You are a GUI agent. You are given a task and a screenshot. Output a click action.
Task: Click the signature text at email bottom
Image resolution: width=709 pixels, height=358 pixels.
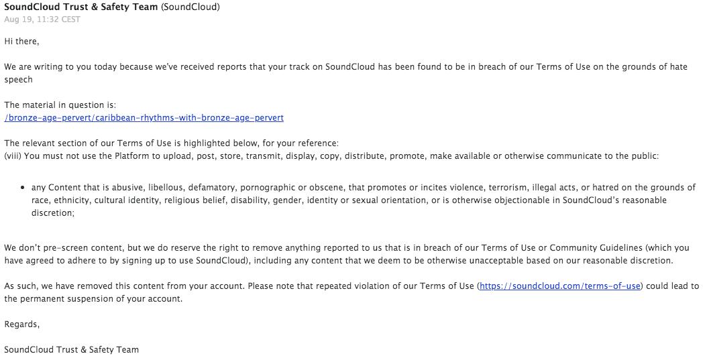pyautogui.click(x=71, y=350)
